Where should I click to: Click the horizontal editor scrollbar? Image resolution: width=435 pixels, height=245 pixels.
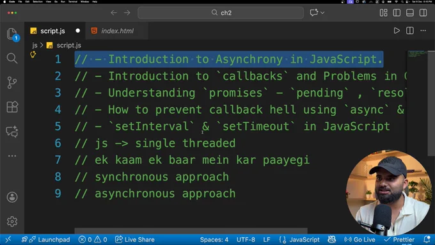tap(191, 230)
